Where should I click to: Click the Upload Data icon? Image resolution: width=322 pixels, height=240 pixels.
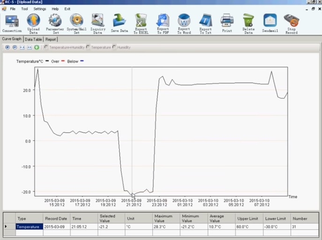tap(33, 21)
